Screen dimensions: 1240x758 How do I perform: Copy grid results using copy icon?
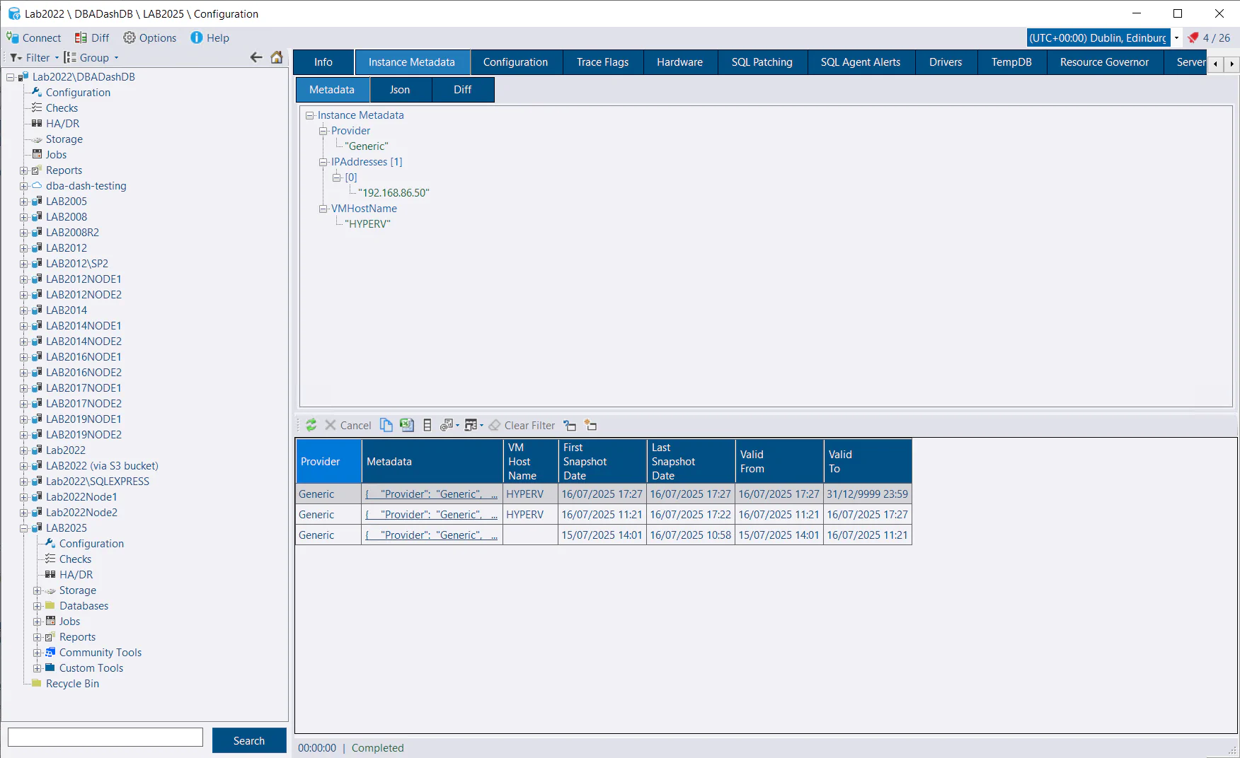(386, 425)
